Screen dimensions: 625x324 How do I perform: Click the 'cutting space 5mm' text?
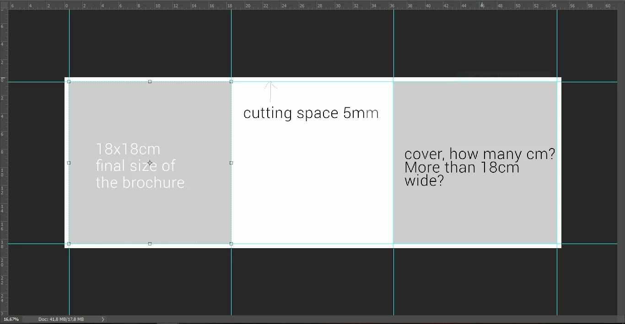pyautogui.click(x=311, y=113)
